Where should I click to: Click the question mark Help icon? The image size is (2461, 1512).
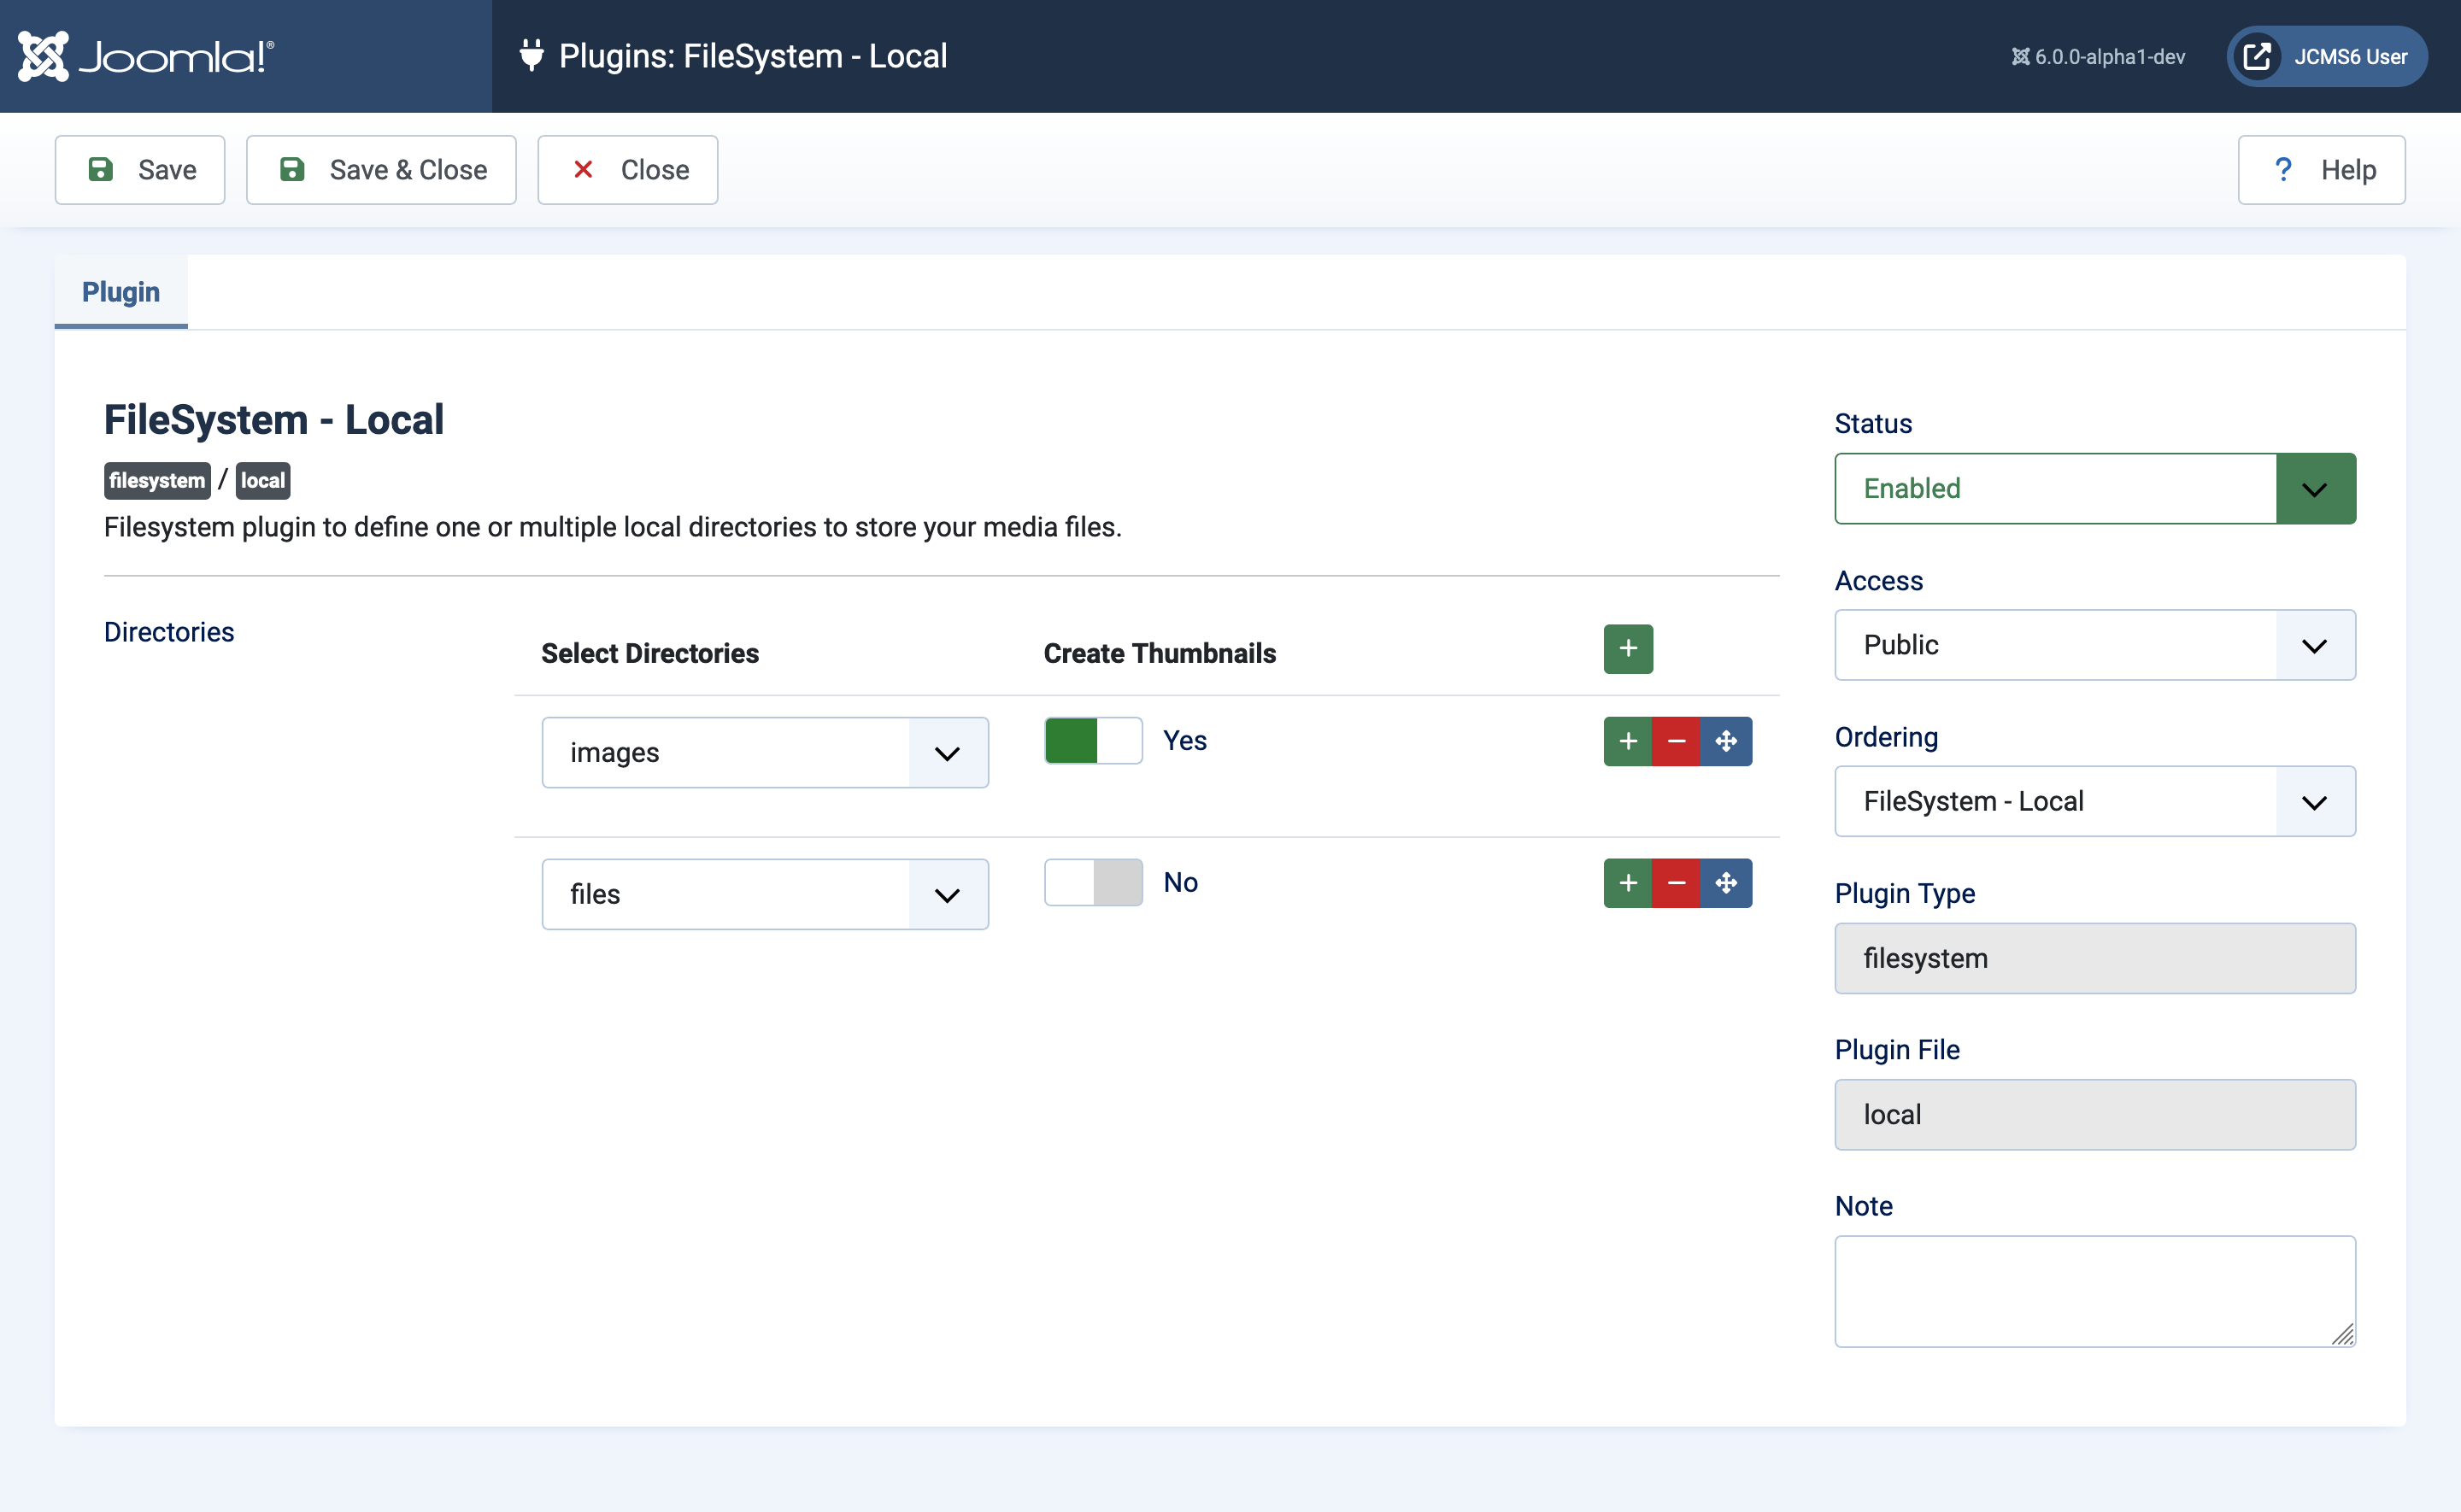point(2283,169)
